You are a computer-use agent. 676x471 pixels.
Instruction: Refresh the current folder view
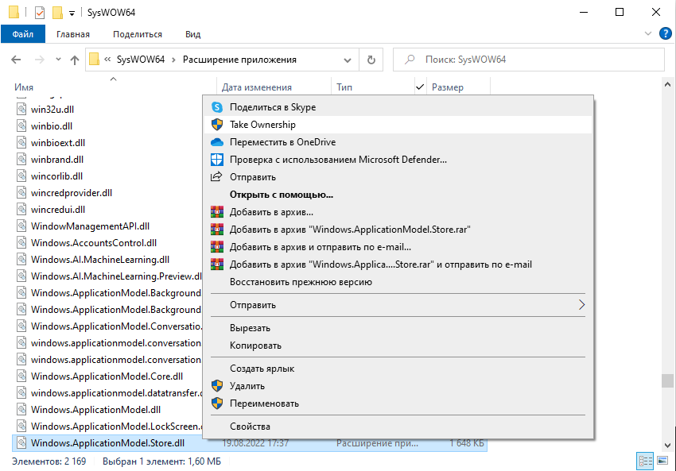coord(371,60)
